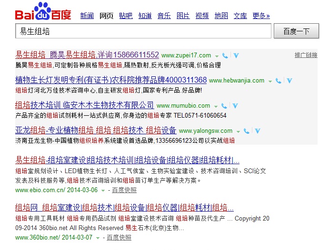Open the 视频 tab
329x250 pixels.
pos(202,16)
